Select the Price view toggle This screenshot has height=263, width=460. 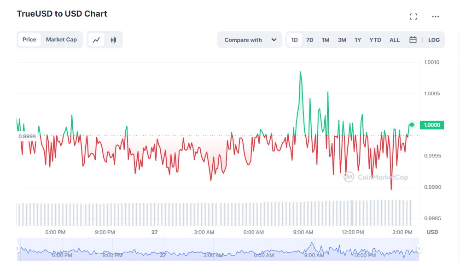tap(29, 40)
